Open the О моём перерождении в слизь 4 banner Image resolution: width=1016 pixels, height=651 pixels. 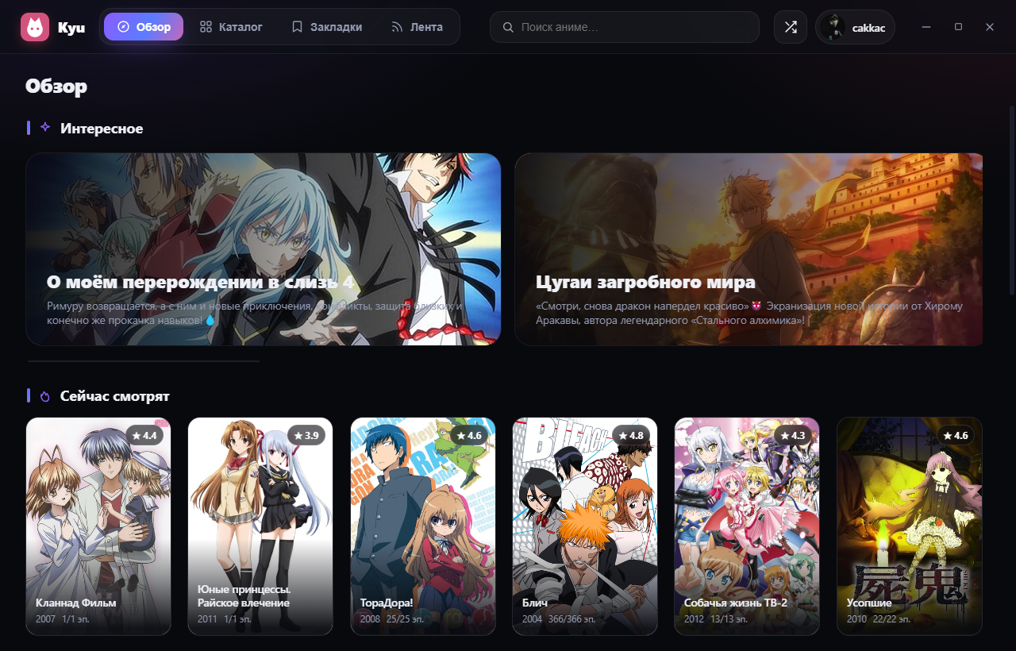point(264,249)
